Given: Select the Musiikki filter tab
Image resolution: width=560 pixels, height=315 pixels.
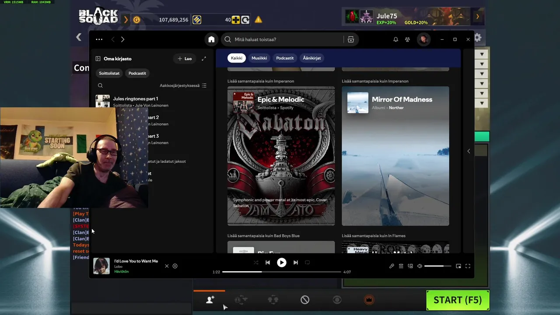Looking at the screenshot, I should pos(259,58).
